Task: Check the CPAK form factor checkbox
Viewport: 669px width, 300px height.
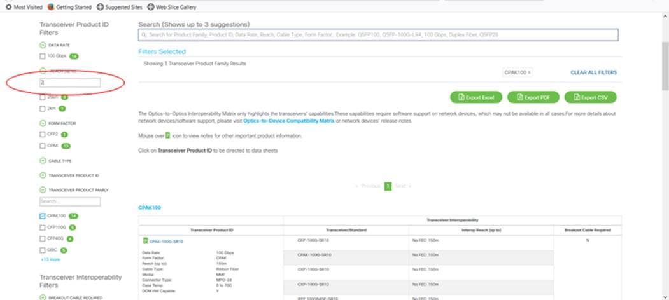Action: pos(42,146)
